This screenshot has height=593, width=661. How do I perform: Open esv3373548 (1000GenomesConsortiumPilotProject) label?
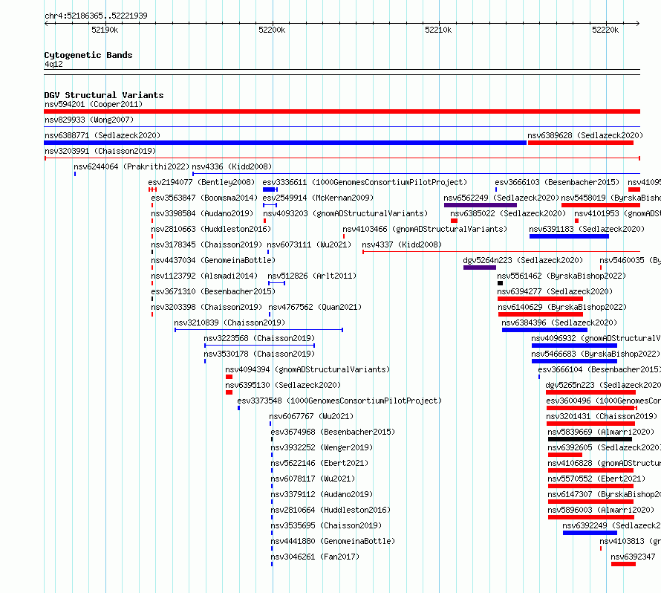coord(339,401)
